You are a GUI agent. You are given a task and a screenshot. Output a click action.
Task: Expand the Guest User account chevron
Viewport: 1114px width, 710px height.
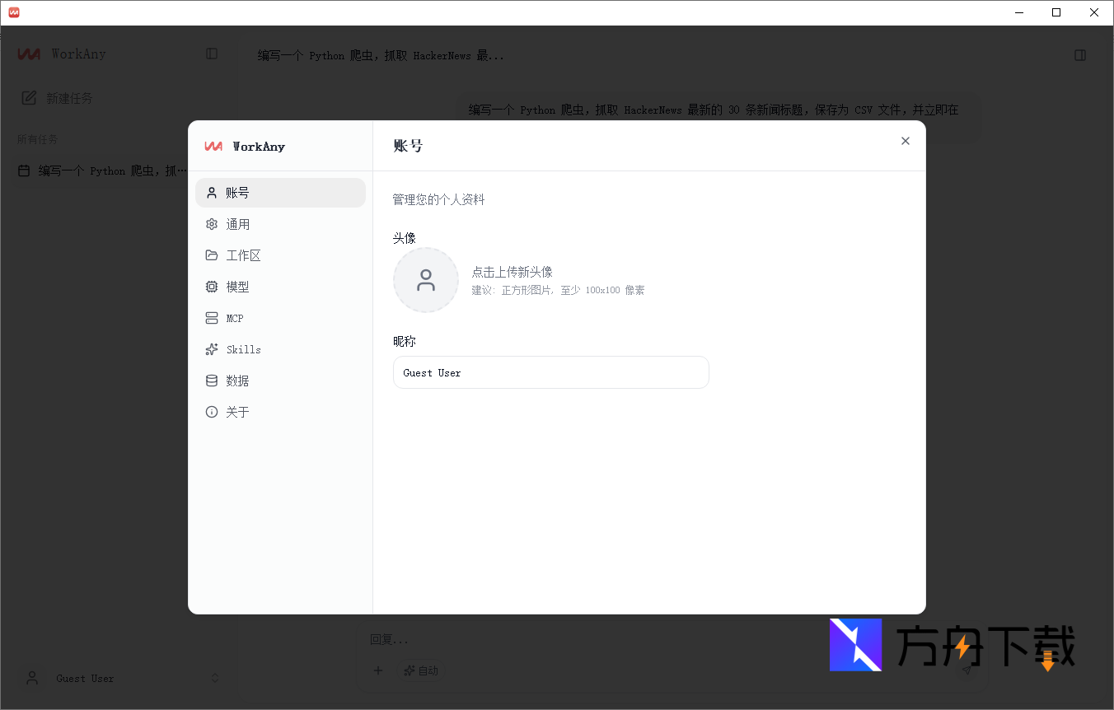214,678
